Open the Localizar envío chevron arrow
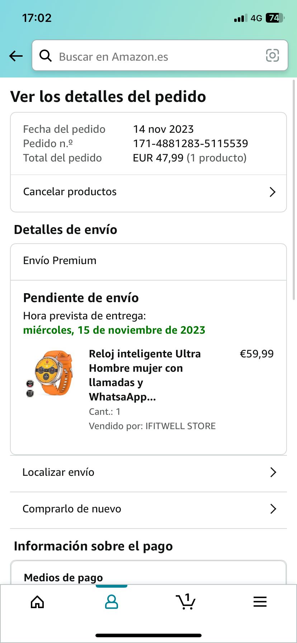Image resolution: width=297 pixels, height=643 pixels. [273, 472]
